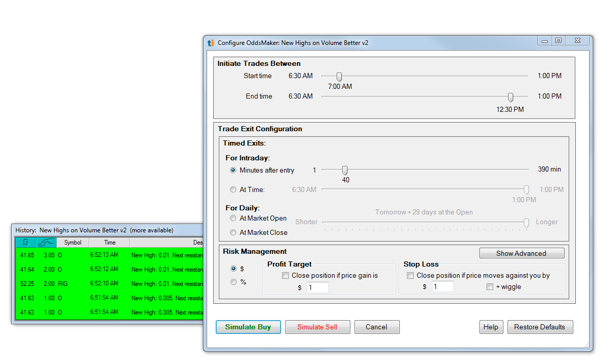Click the End time slider handle

click(x=511, y=97)
